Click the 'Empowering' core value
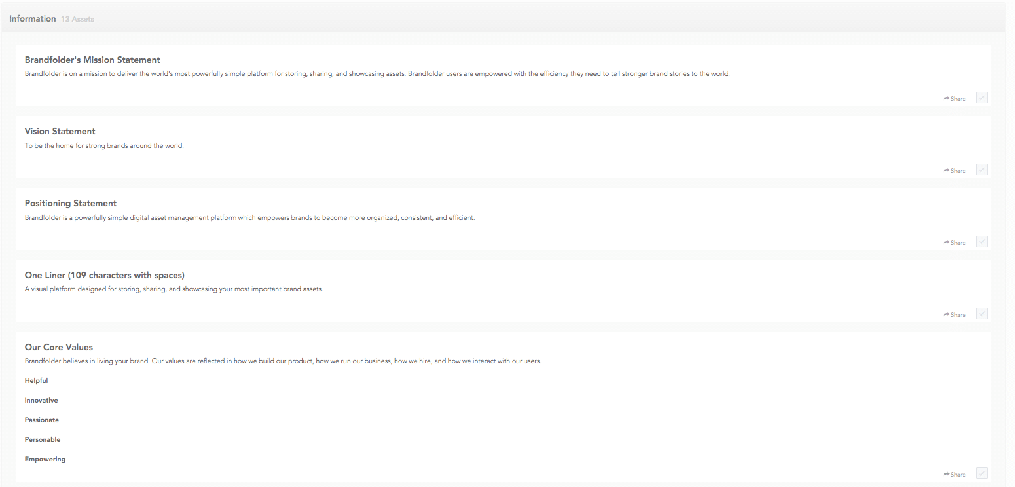The width and height of the screenshot is (1015, 487). point(45,460)
